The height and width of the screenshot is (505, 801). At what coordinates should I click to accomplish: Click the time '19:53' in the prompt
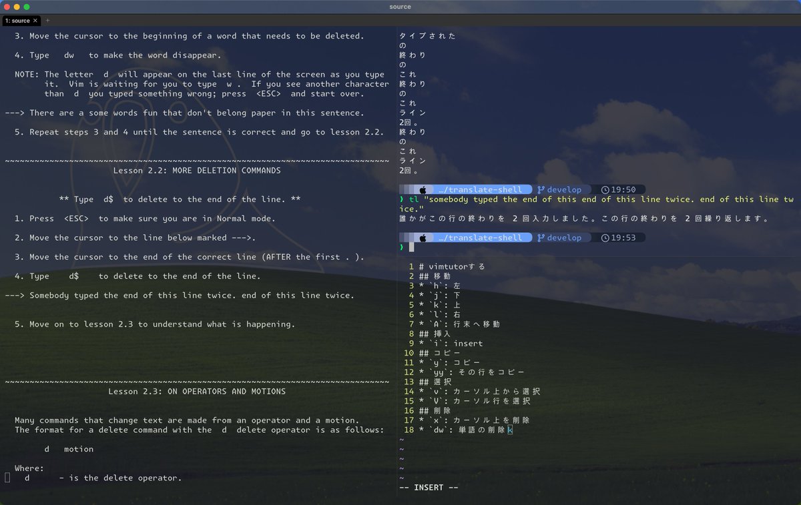click(623, 237)
